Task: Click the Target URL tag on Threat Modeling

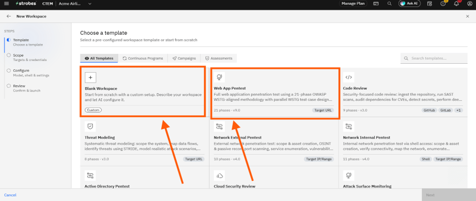Action: coord(194,159)
